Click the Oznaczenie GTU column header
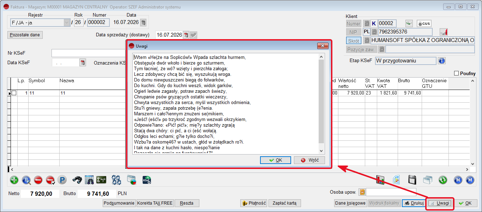Screen dimensions: 482x212 point(435,83)
